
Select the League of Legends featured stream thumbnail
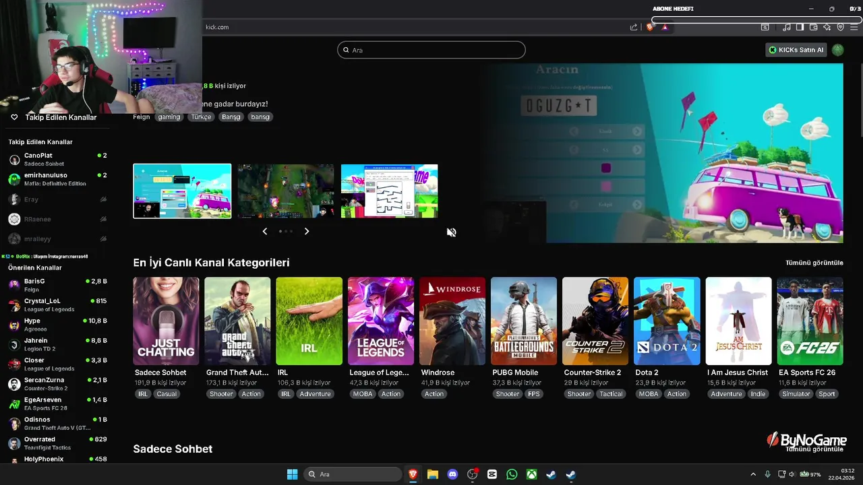286,191
